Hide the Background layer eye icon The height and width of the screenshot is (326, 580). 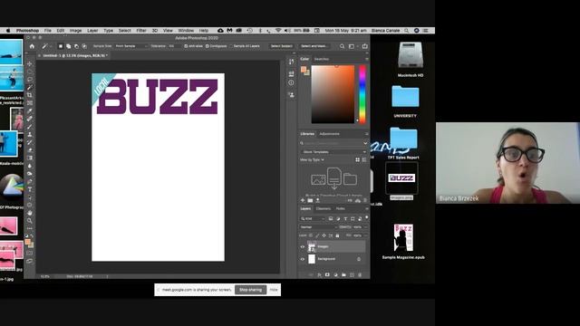302,259
